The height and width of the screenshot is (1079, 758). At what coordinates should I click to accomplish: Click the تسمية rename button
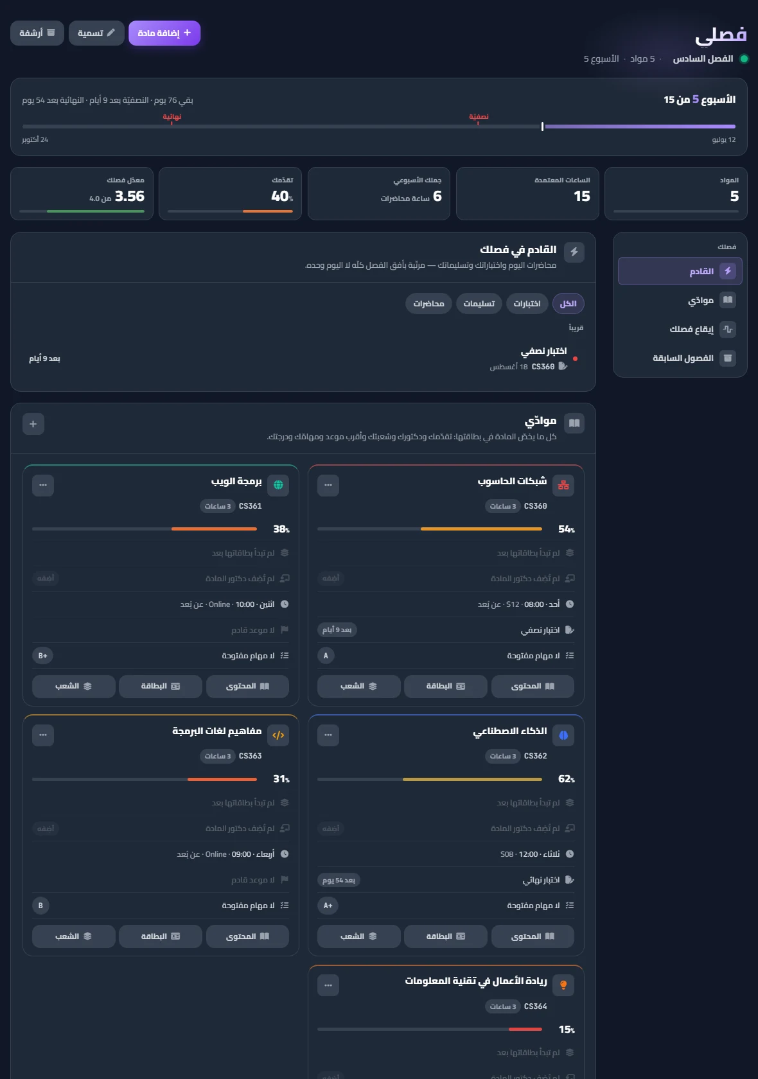click(x=96, y=33)
